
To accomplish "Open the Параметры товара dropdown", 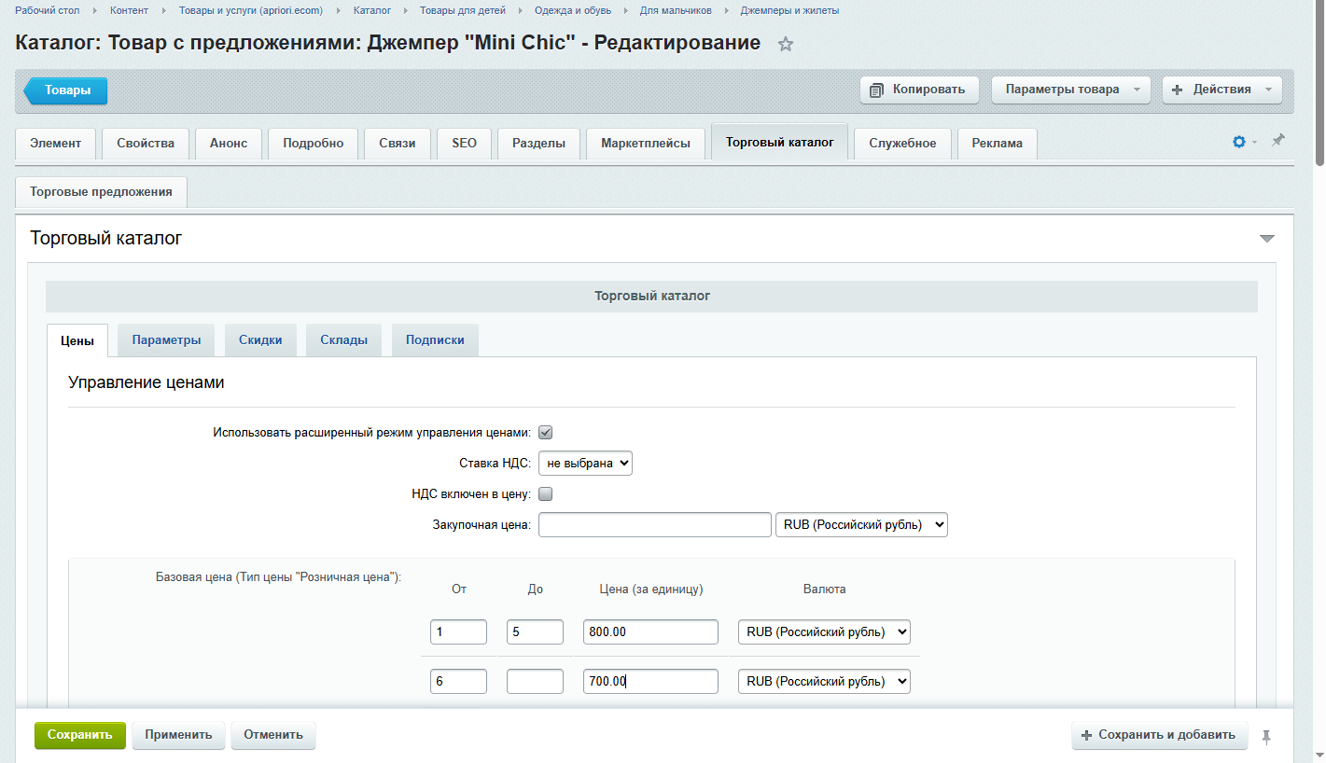I will tap(1070, 90).
